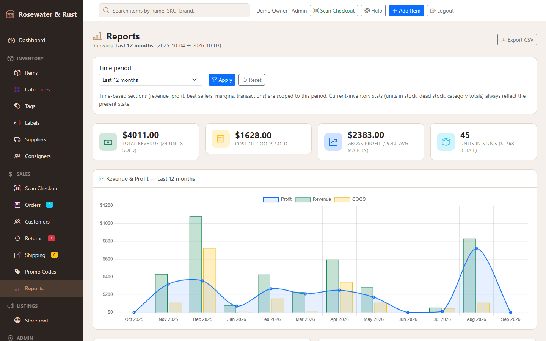Click the Returns arrow icon
The image size is (546, 341).
point(17,238)
